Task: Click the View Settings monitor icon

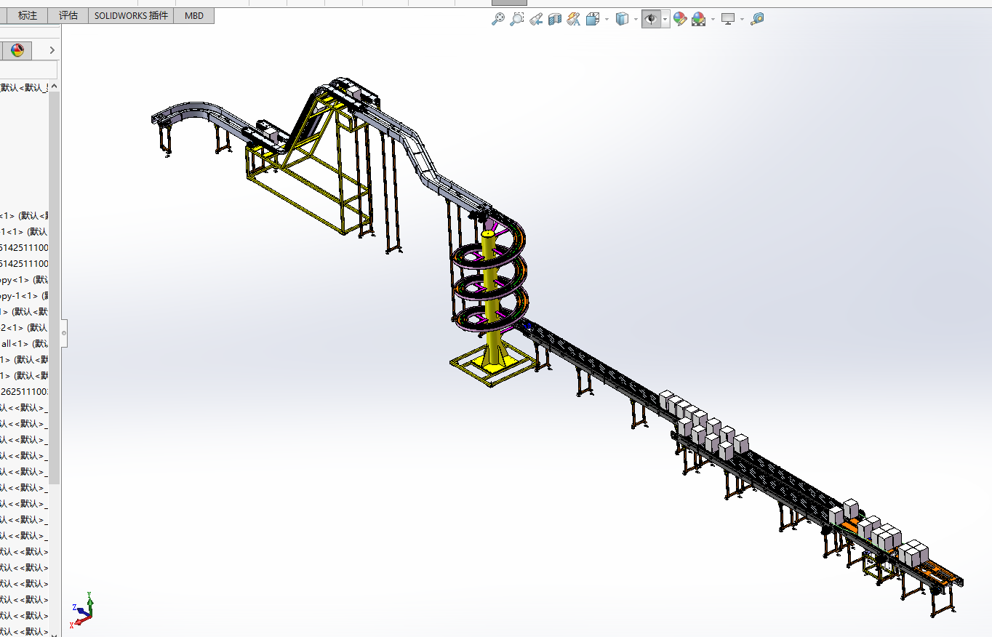Action: [x=728, y=19]
